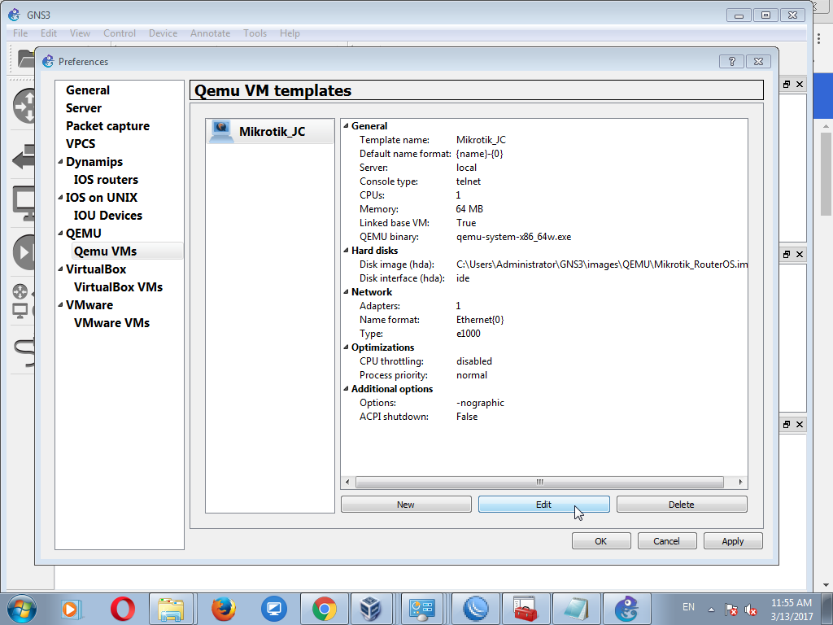This screenshot has height=625, width=833.
Task: Open Opera browser from taskbar
Action: 123,609
